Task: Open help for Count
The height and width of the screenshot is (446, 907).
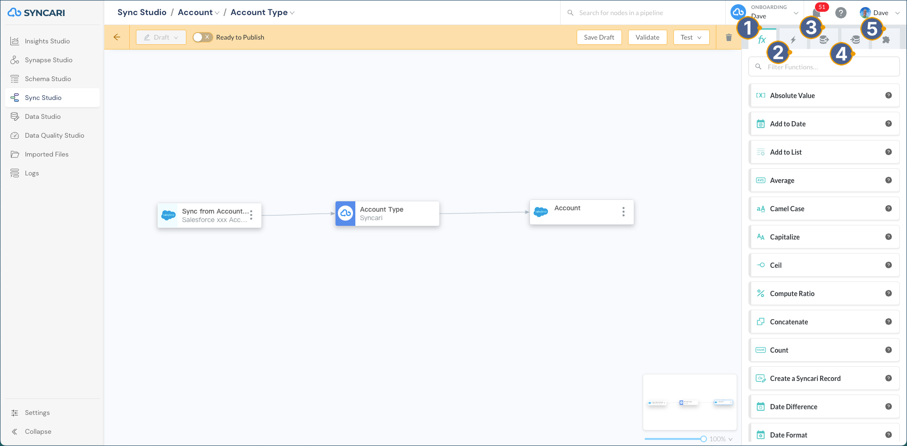Action: (889, 350)
